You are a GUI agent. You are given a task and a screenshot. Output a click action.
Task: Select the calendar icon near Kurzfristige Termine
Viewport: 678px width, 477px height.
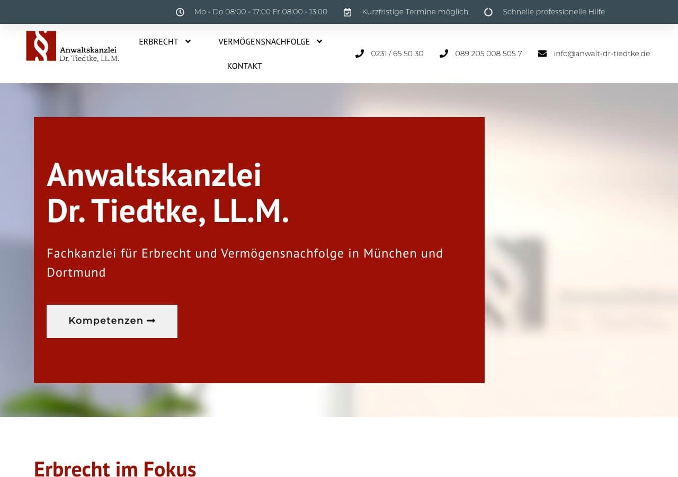(347, 11)
